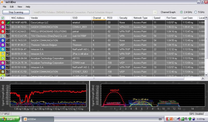Click inSSIDer taskbar button
The image size is (208, 122).
point(38,119)
